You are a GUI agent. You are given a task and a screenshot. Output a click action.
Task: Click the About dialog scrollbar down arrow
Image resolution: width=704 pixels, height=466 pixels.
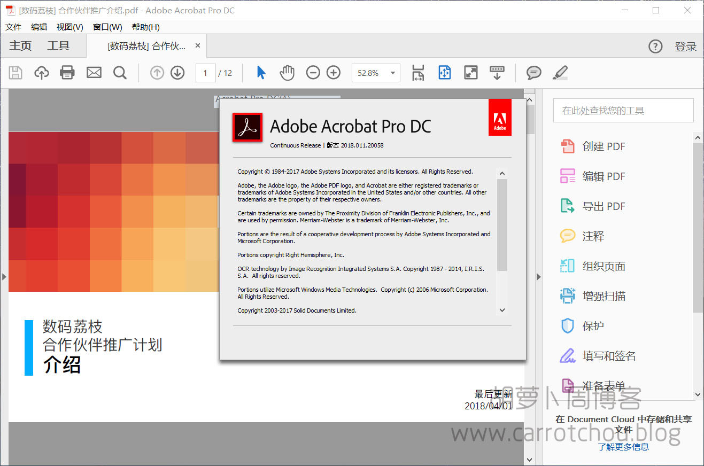tap(502, 309)
